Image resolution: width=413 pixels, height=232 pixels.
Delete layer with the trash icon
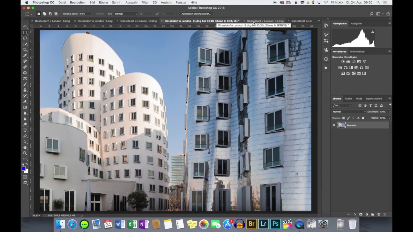coord(385,215)
